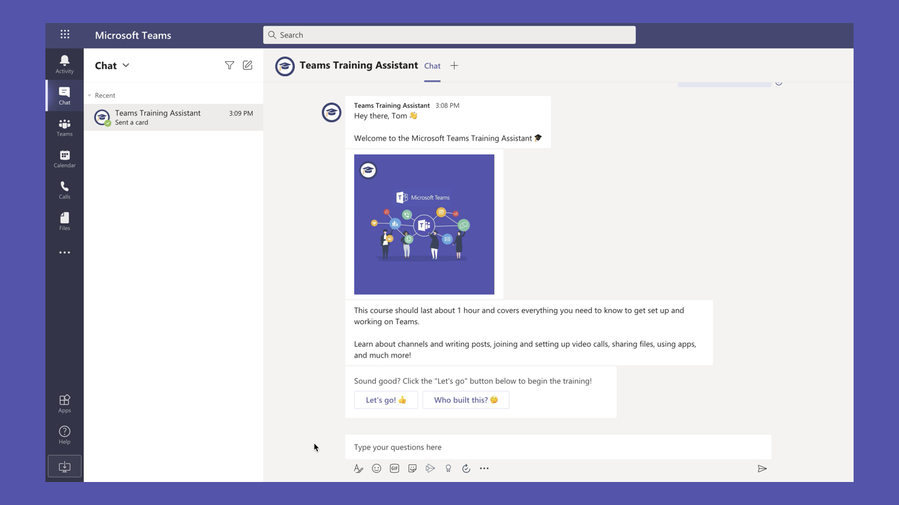
Task: Click the "3:08 PM" message timestamp
Action: 448,105
